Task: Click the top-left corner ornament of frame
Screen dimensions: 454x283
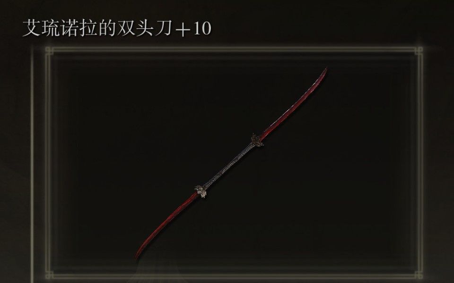Action: (49, 51)
